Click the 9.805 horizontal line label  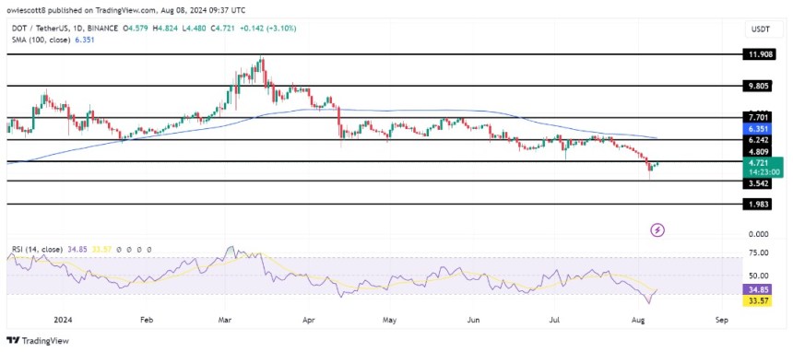tap(758, 86)
